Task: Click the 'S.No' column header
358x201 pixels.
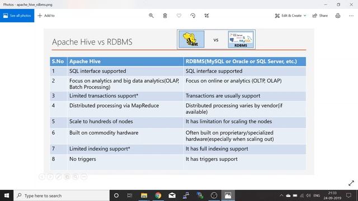Action: pyautogui.click(x=58, y=61)
